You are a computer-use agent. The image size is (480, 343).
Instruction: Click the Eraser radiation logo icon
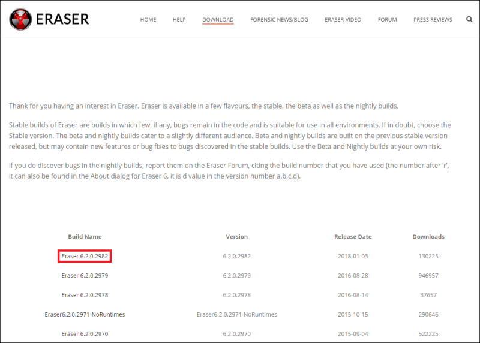coord(20,19)
